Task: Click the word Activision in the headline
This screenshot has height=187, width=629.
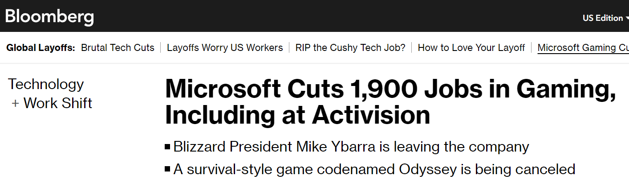Action: (371, 115)
